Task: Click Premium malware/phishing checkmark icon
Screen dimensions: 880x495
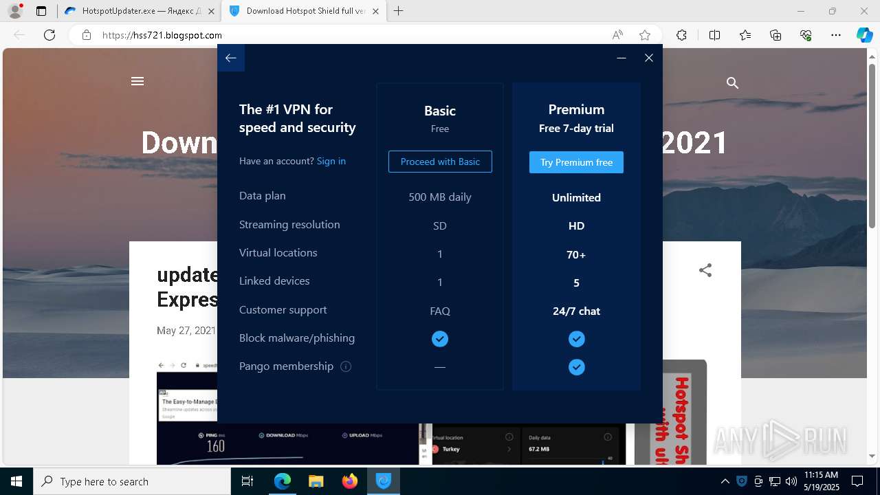Action: click(x=577, y=339)
